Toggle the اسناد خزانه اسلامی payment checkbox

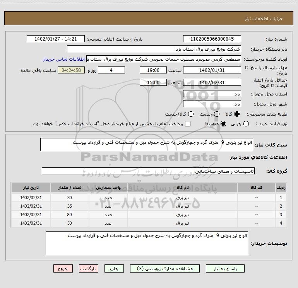(x=188, y=124)
